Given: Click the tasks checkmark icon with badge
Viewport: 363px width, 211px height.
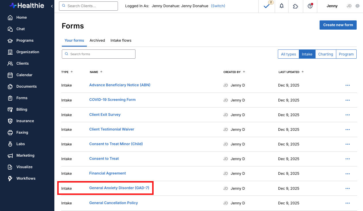Looking at the screenshot, I should pyautogui.click(x=267, y=6).
